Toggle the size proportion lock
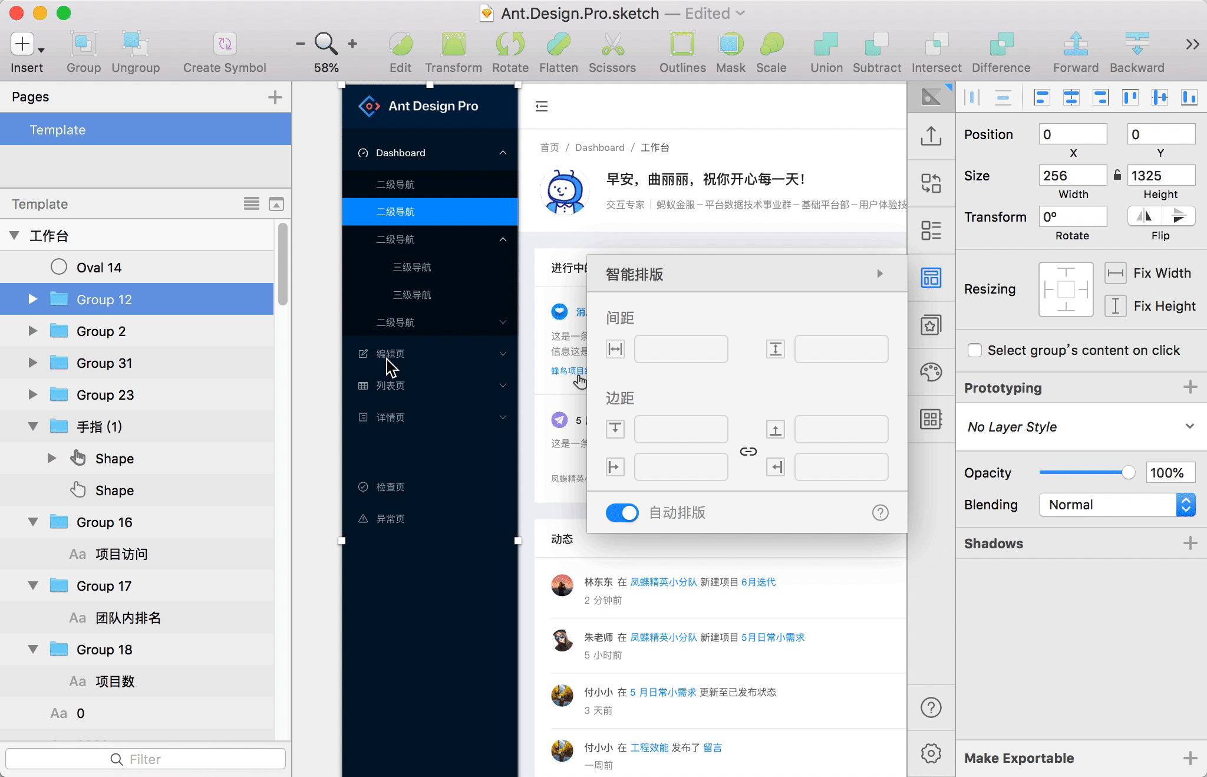The image size is (1207, 777). pyautogui.click(x=1117, y=175)
